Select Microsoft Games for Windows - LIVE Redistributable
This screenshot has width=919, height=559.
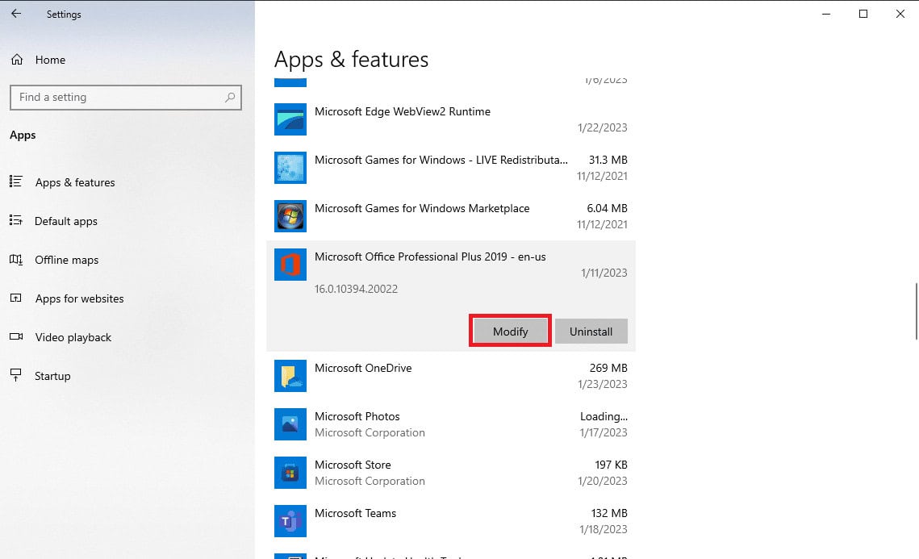(x=451, y=168)
